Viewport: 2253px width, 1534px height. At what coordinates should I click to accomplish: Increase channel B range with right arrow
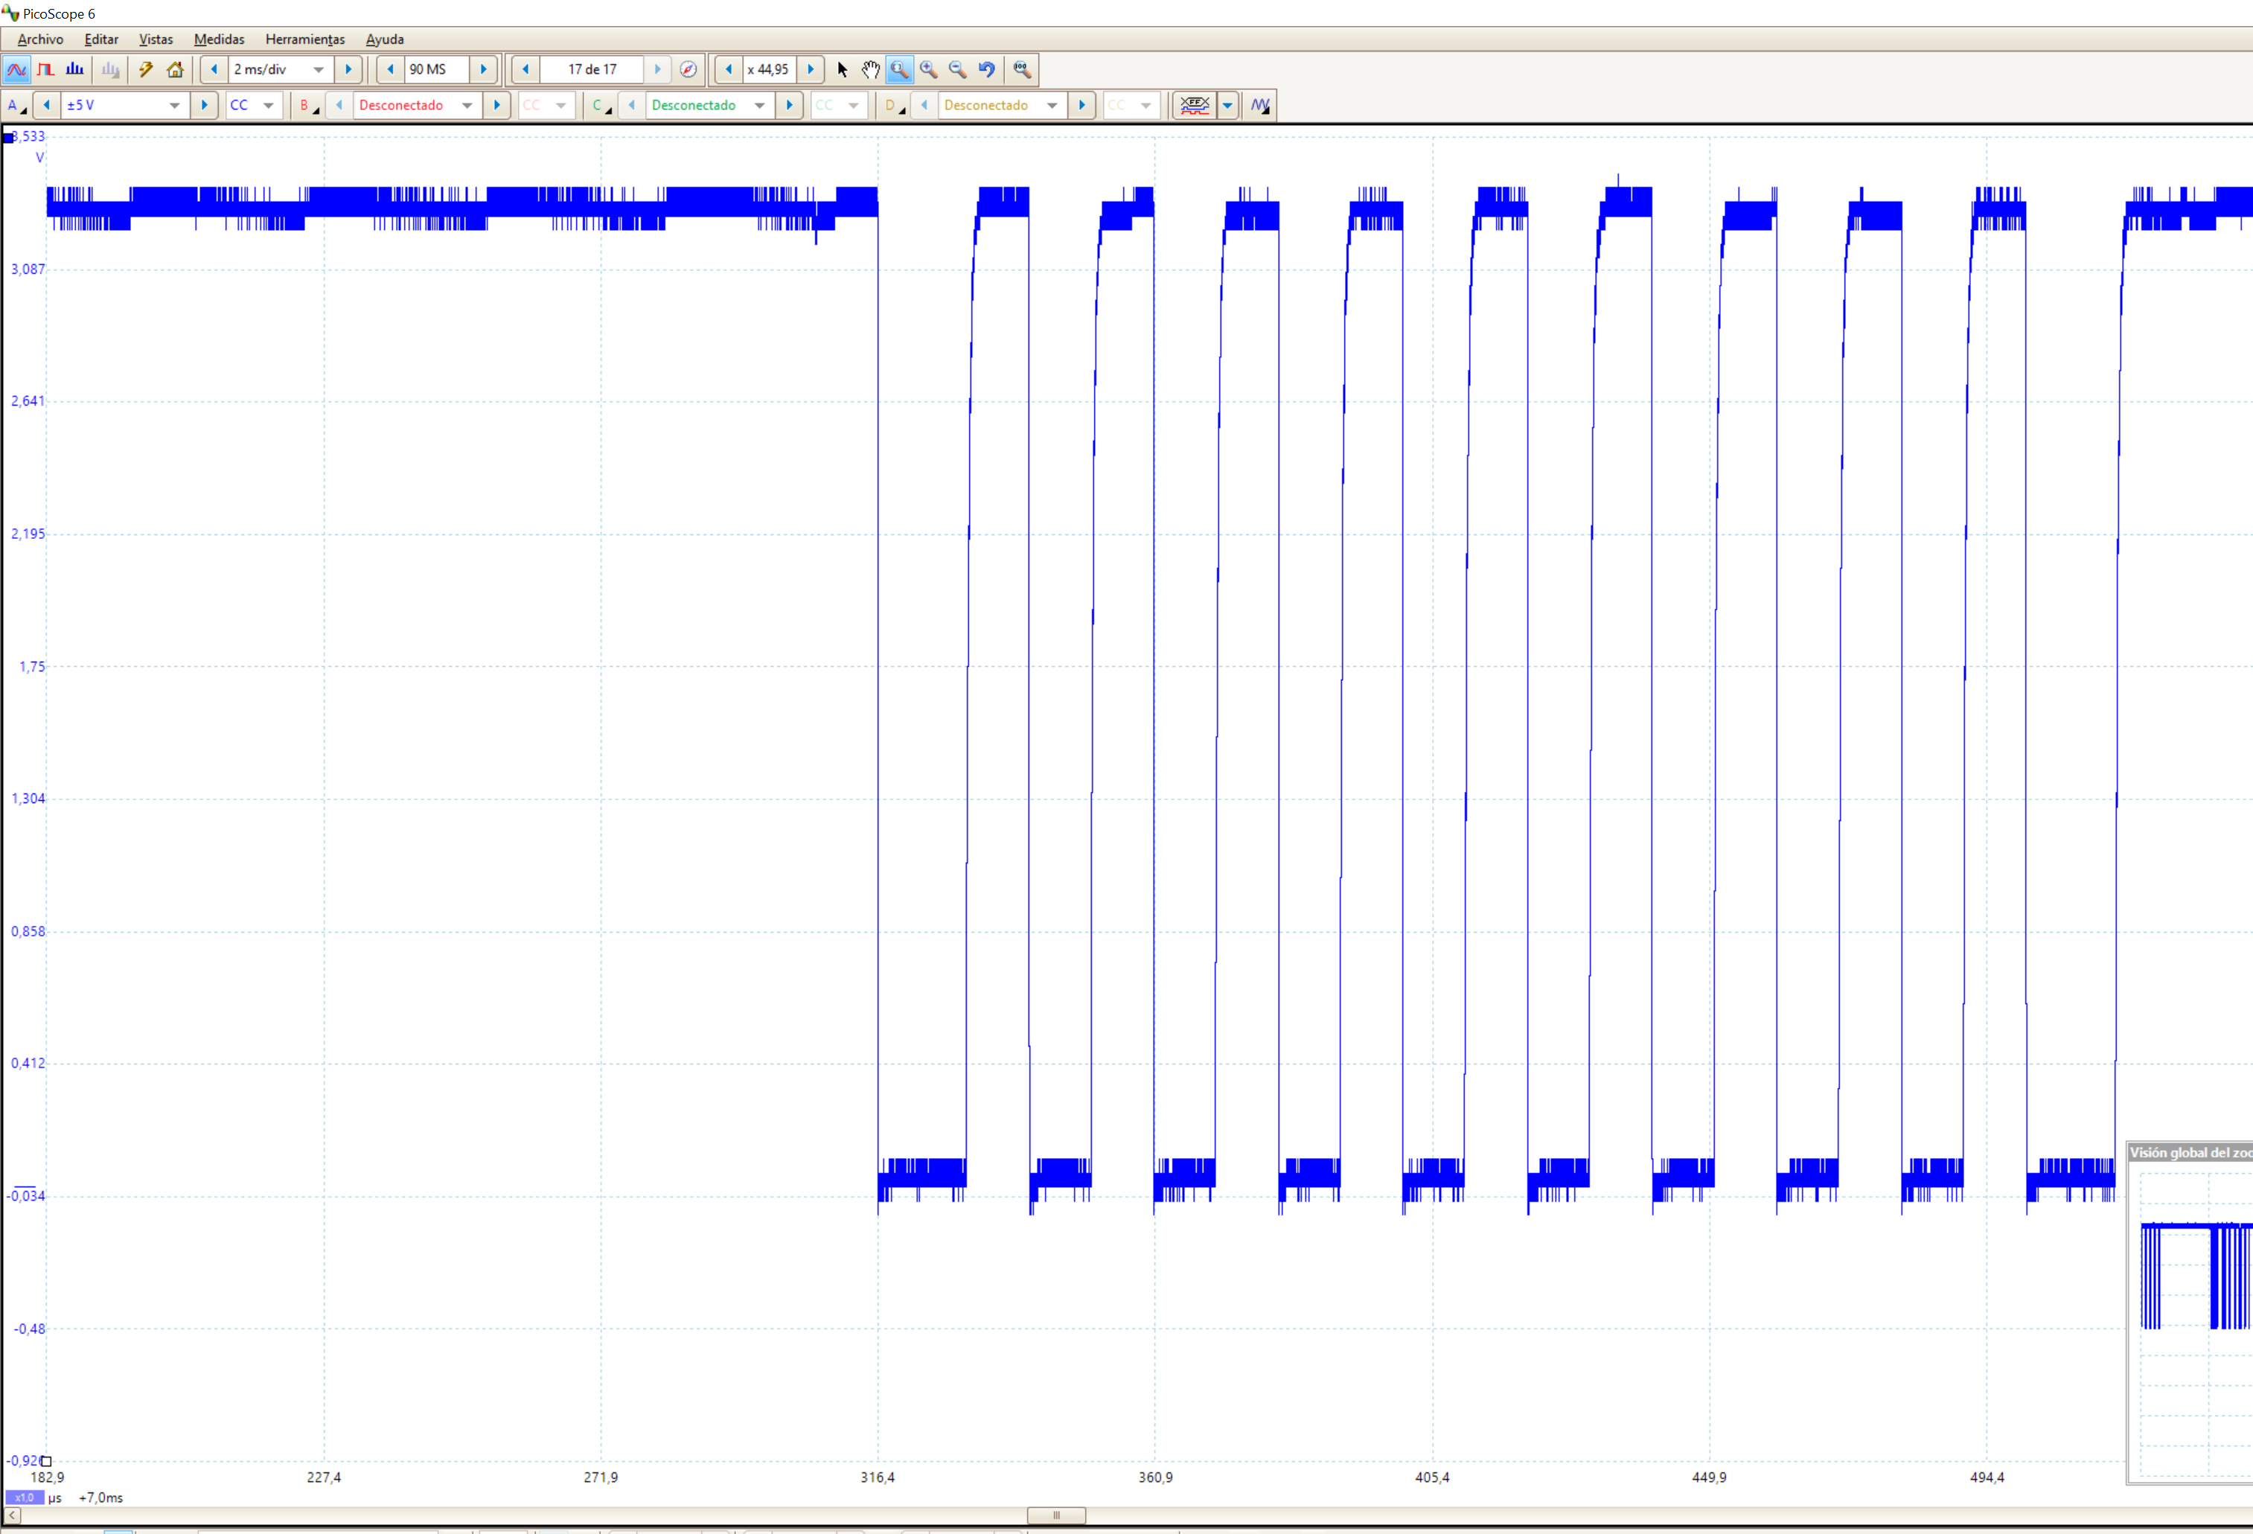pos(497,106)
